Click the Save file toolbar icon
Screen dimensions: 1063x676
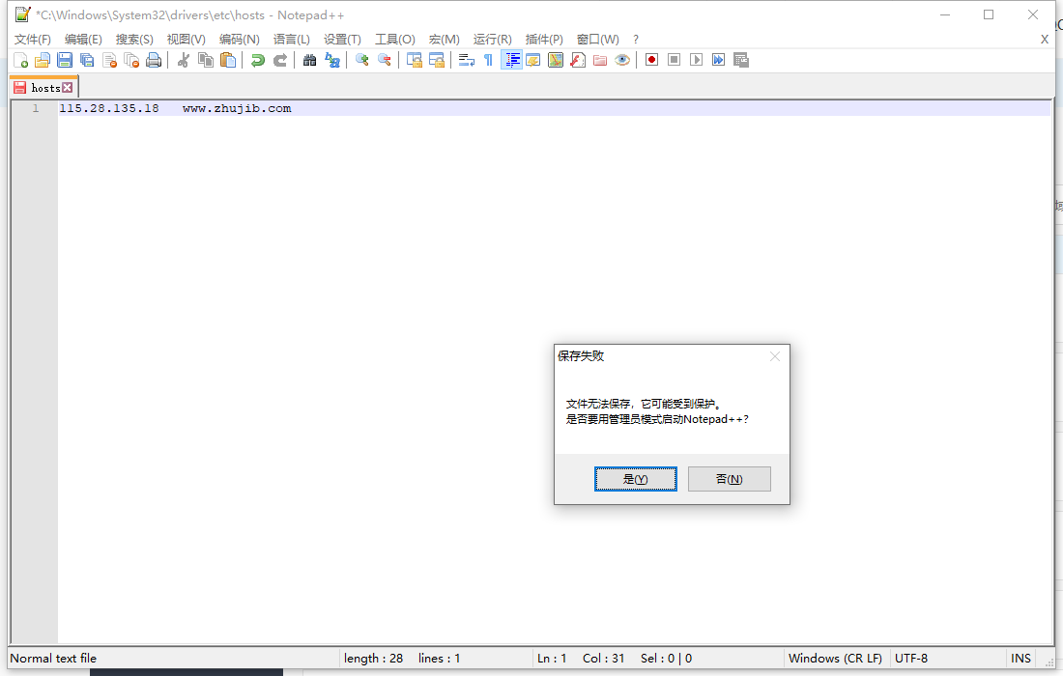point(65,60)
